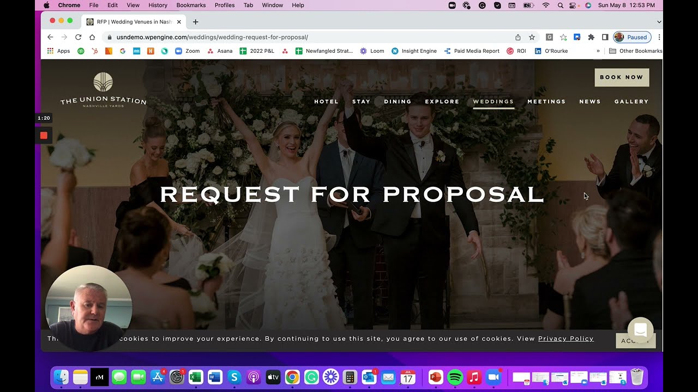The image size is (698, 392).
Task: Reload the current page
Action: [78, 37]
